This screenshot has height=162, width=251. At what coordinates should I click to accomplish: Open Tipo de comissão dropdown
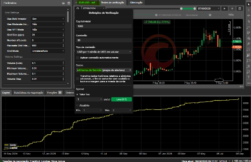pyautogui.click(x=104, y=52)
